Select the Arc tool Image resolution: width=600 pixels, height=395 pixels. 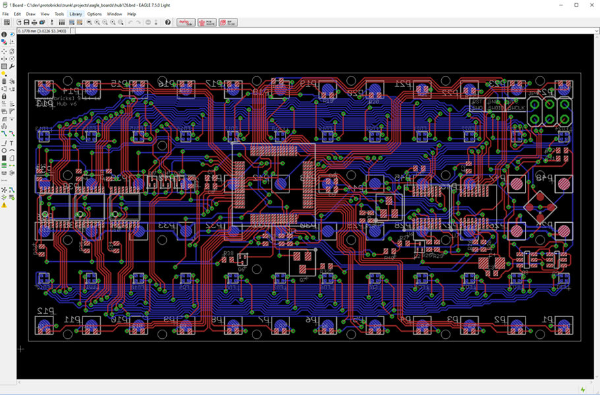point(12,150)
